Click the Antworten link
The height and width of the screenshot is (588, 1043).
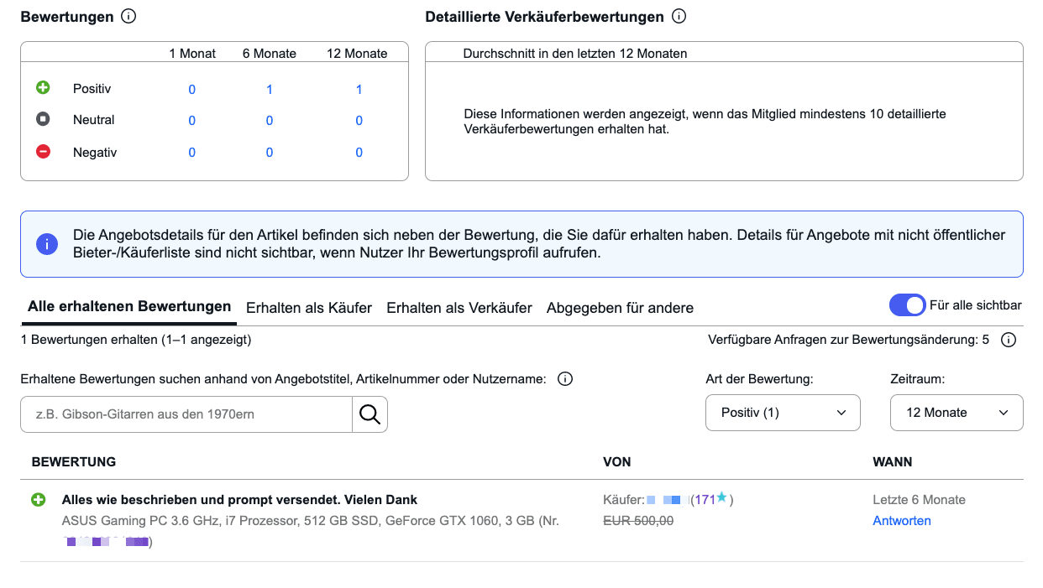901,521
